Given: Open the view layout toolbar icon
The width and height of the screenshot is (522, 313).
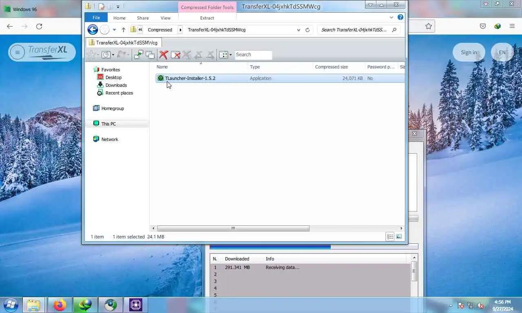Looking at the screenshot, I should pos(223,55).
